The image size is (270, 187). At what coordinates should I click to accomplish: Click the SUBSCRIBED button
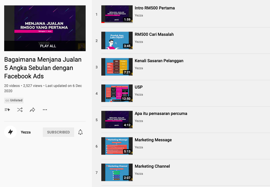coord(58,132)
